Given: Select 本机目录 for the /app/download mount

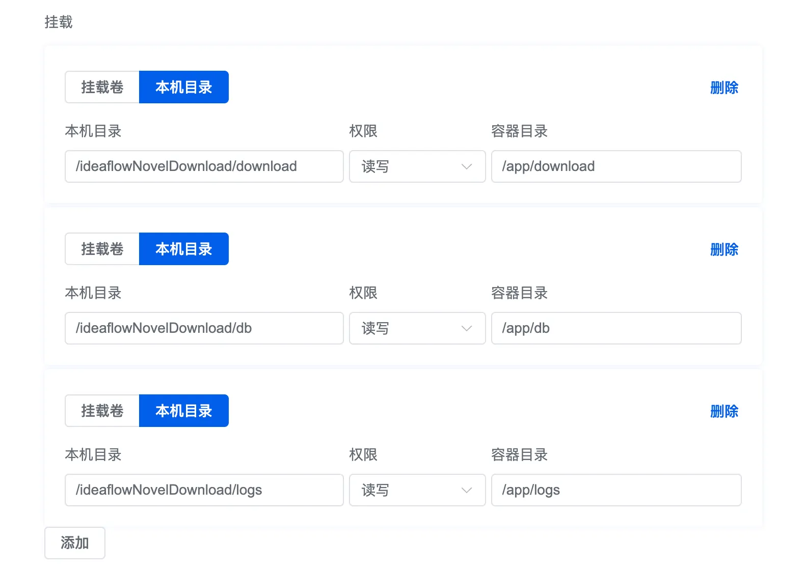Looking at the screenshot, I should click(184, 87).
